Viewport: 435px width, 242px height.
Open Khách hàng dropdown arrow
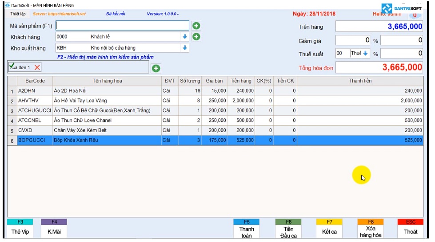point(185,36)
